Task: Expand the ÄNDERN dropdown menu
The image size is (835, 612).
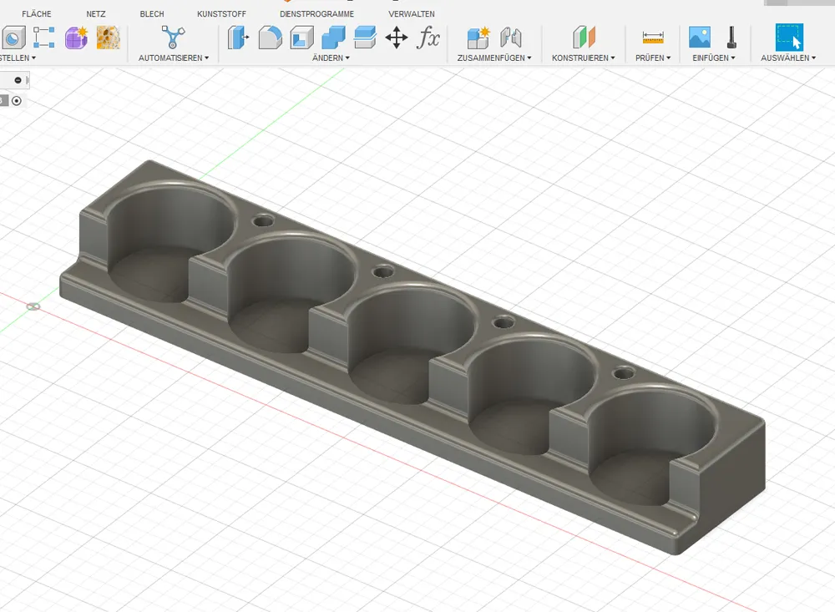Action: [331, 58]
